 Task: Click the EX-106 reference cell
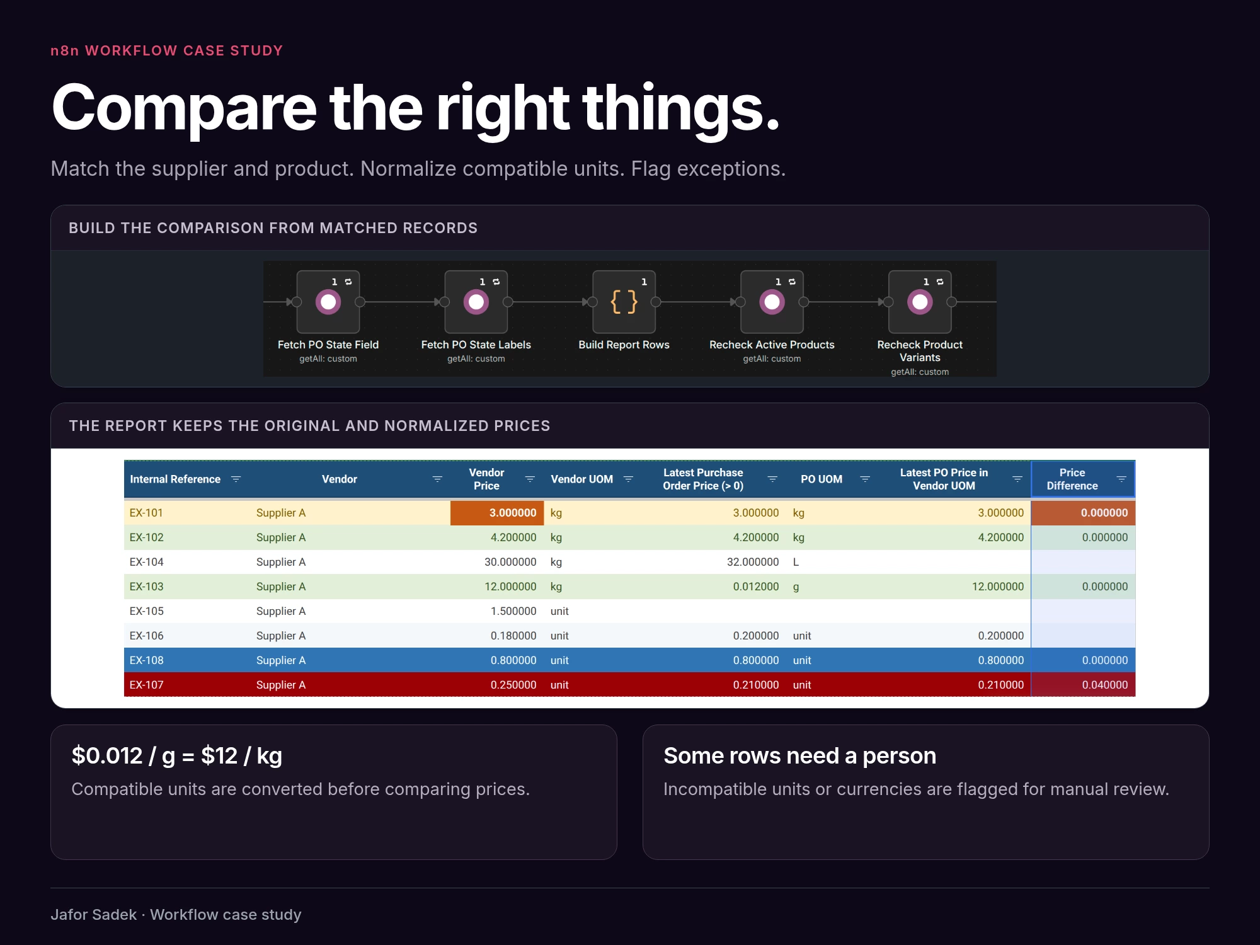pyautogui.click(x=187, y=636)
